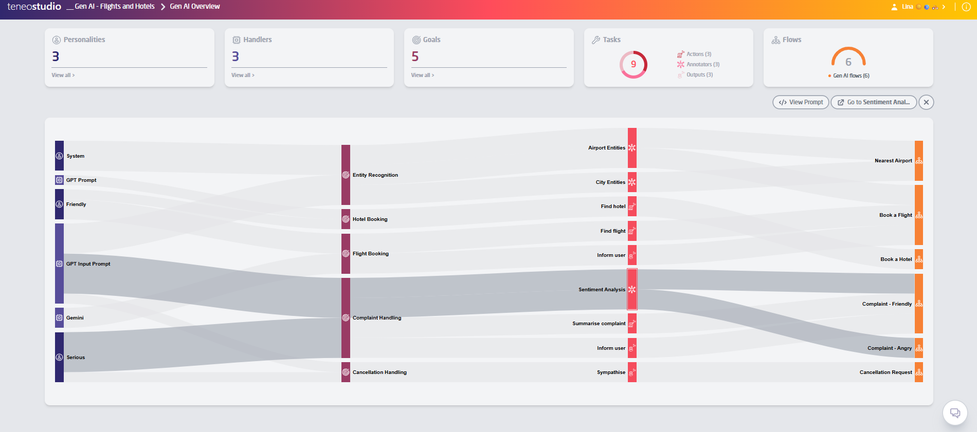
Task: Click the info icon in the top bar
Action: tap(966, 7)
